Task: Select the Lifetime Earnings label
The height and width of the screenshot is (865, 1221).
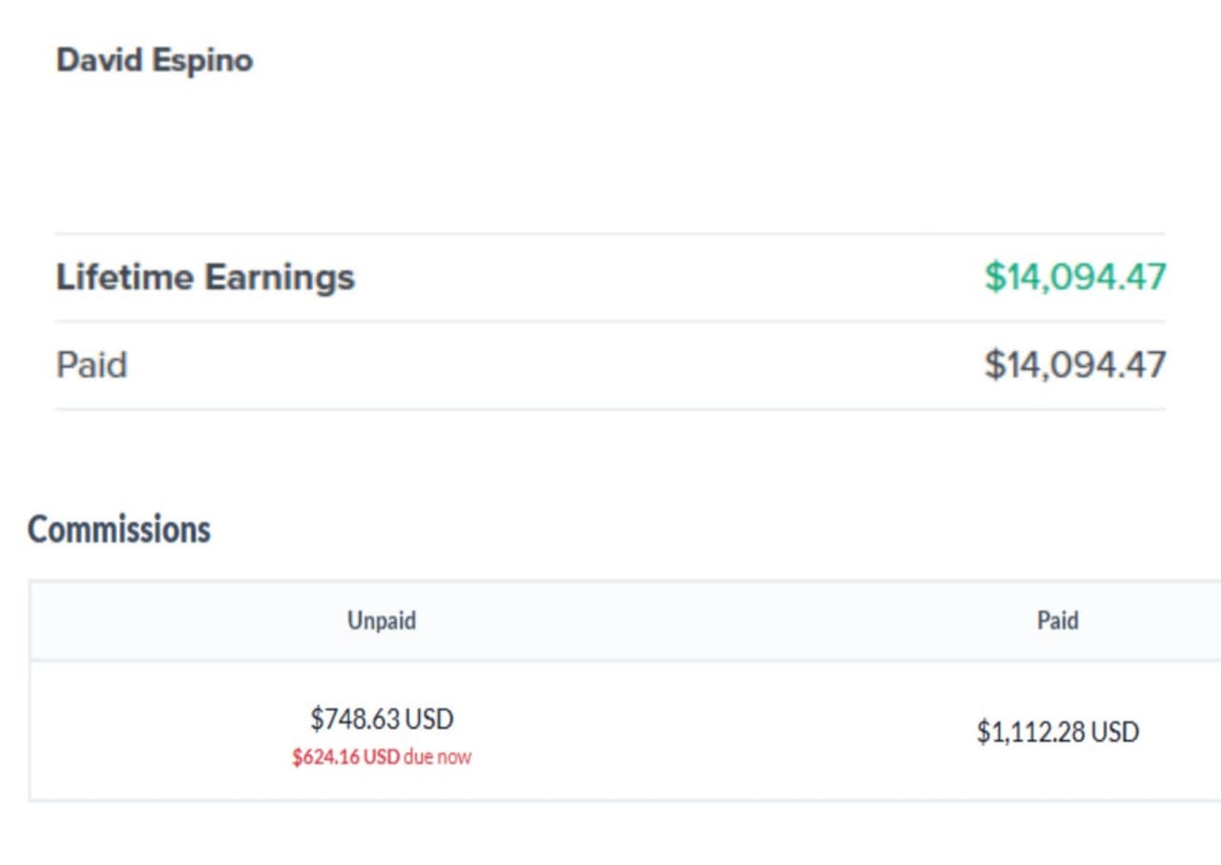Action: tap(205, 278)
